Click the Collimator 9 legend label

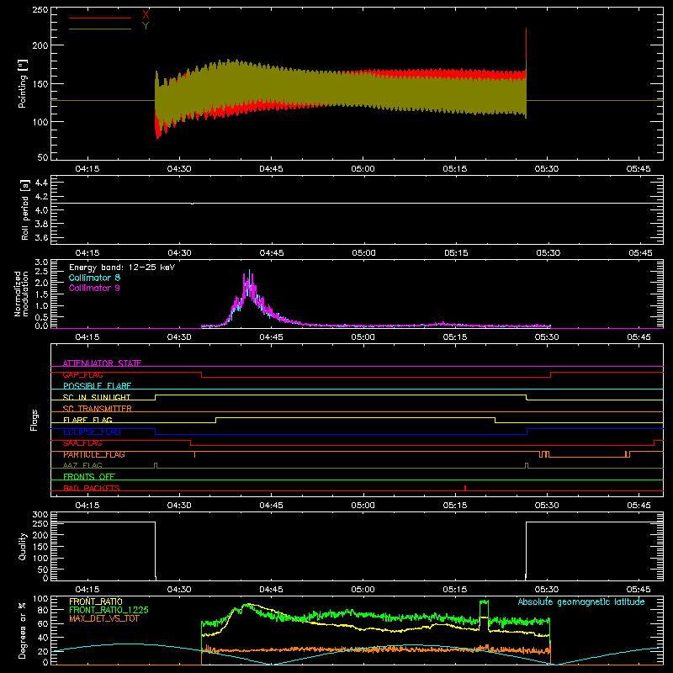coord(94,288)
